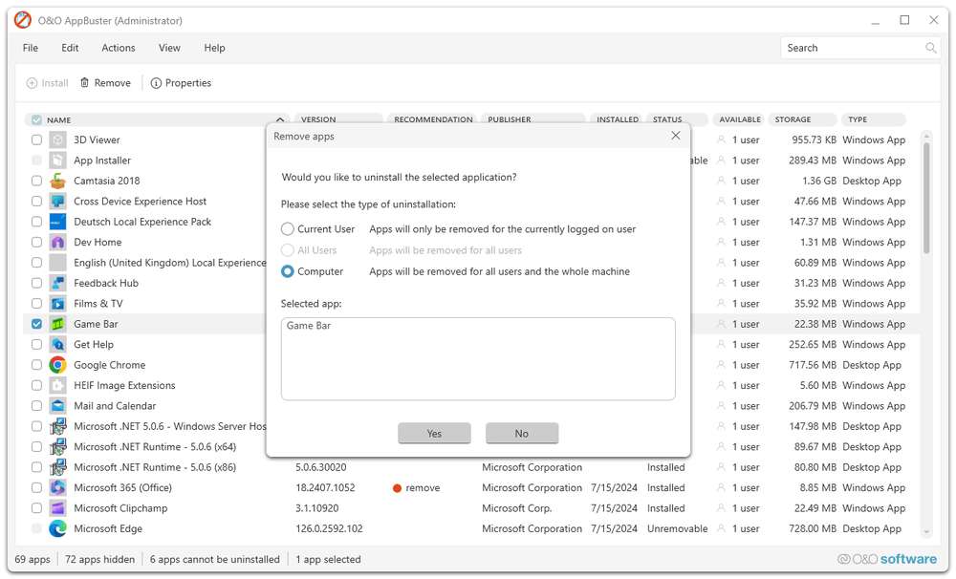Select the Current User radio option
The width and height of the screenshot is (956, 579).
pos(287,229)
